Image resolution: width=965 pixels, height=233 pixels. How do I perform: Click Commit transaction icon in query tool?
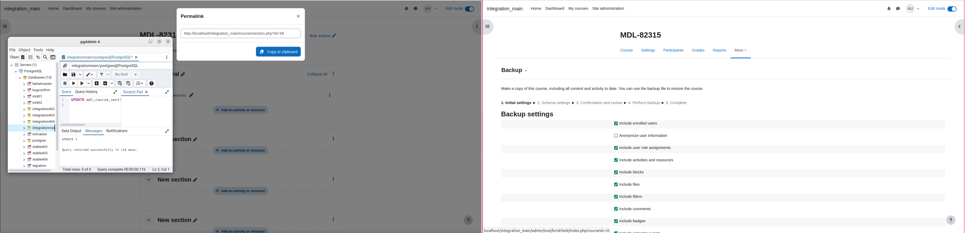(120, 83)
